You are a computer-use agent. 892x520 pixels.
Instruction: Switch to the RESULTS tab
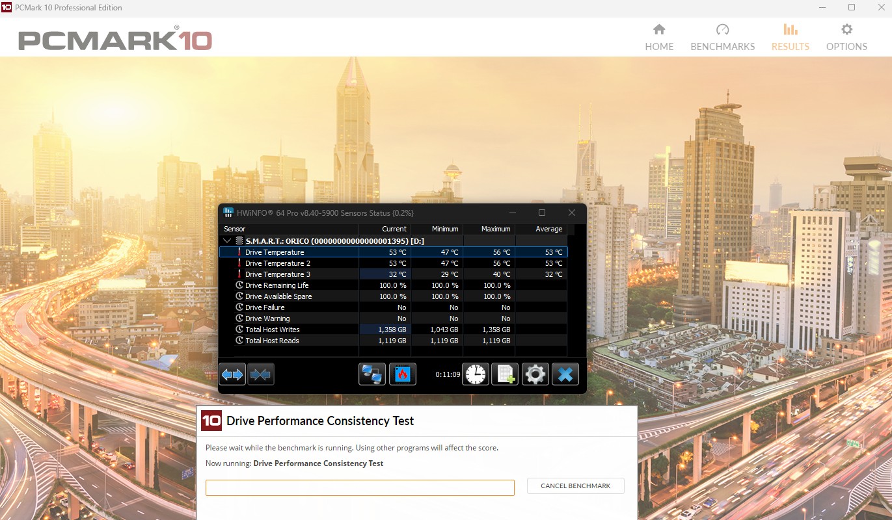pos(790,38)
